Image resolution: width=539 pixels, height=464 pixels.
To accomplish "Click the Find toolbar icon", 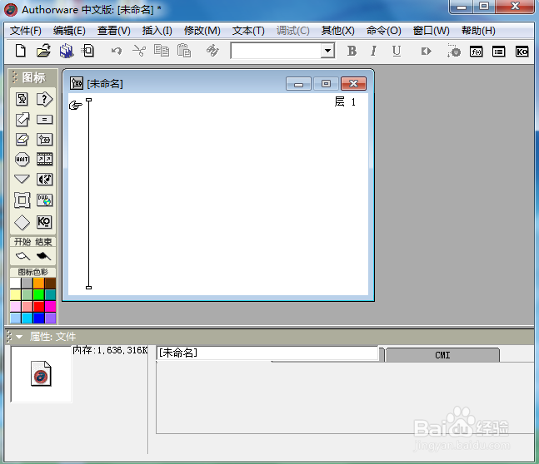I will [212, 51].
